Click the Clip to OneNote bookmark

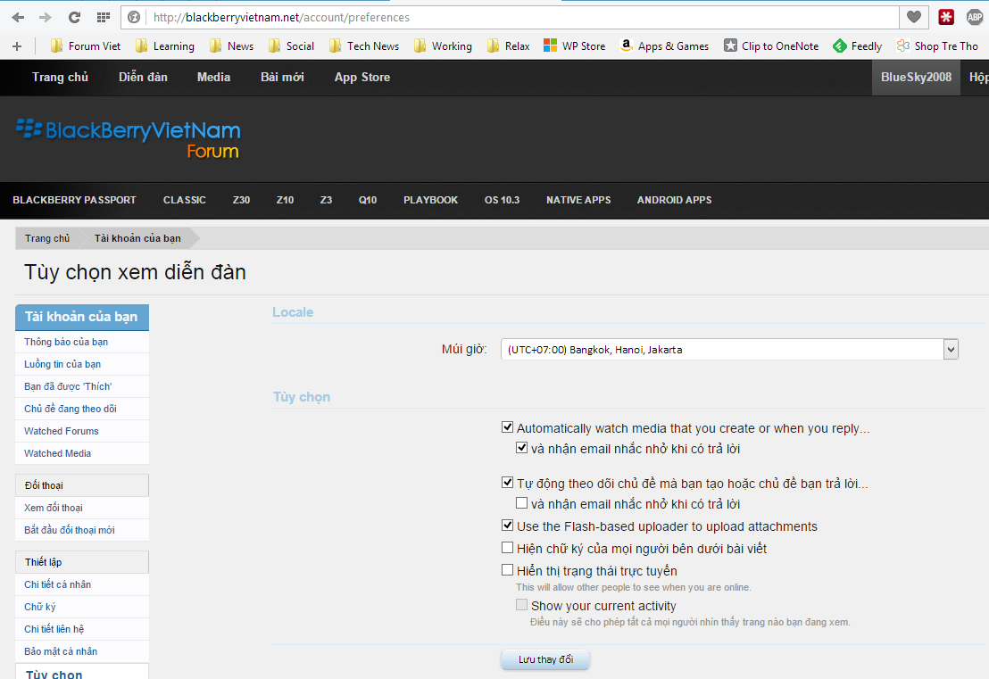pos(771,46)
